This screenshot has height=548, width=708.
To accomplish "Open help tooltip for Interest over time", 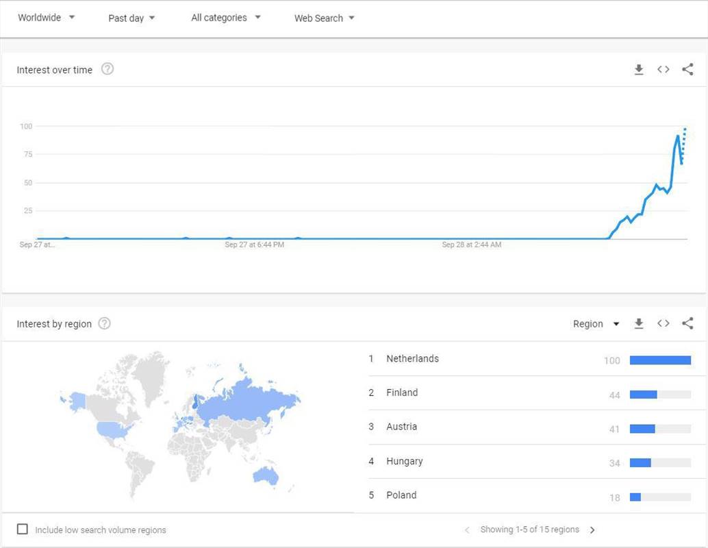I will point(107,69).
